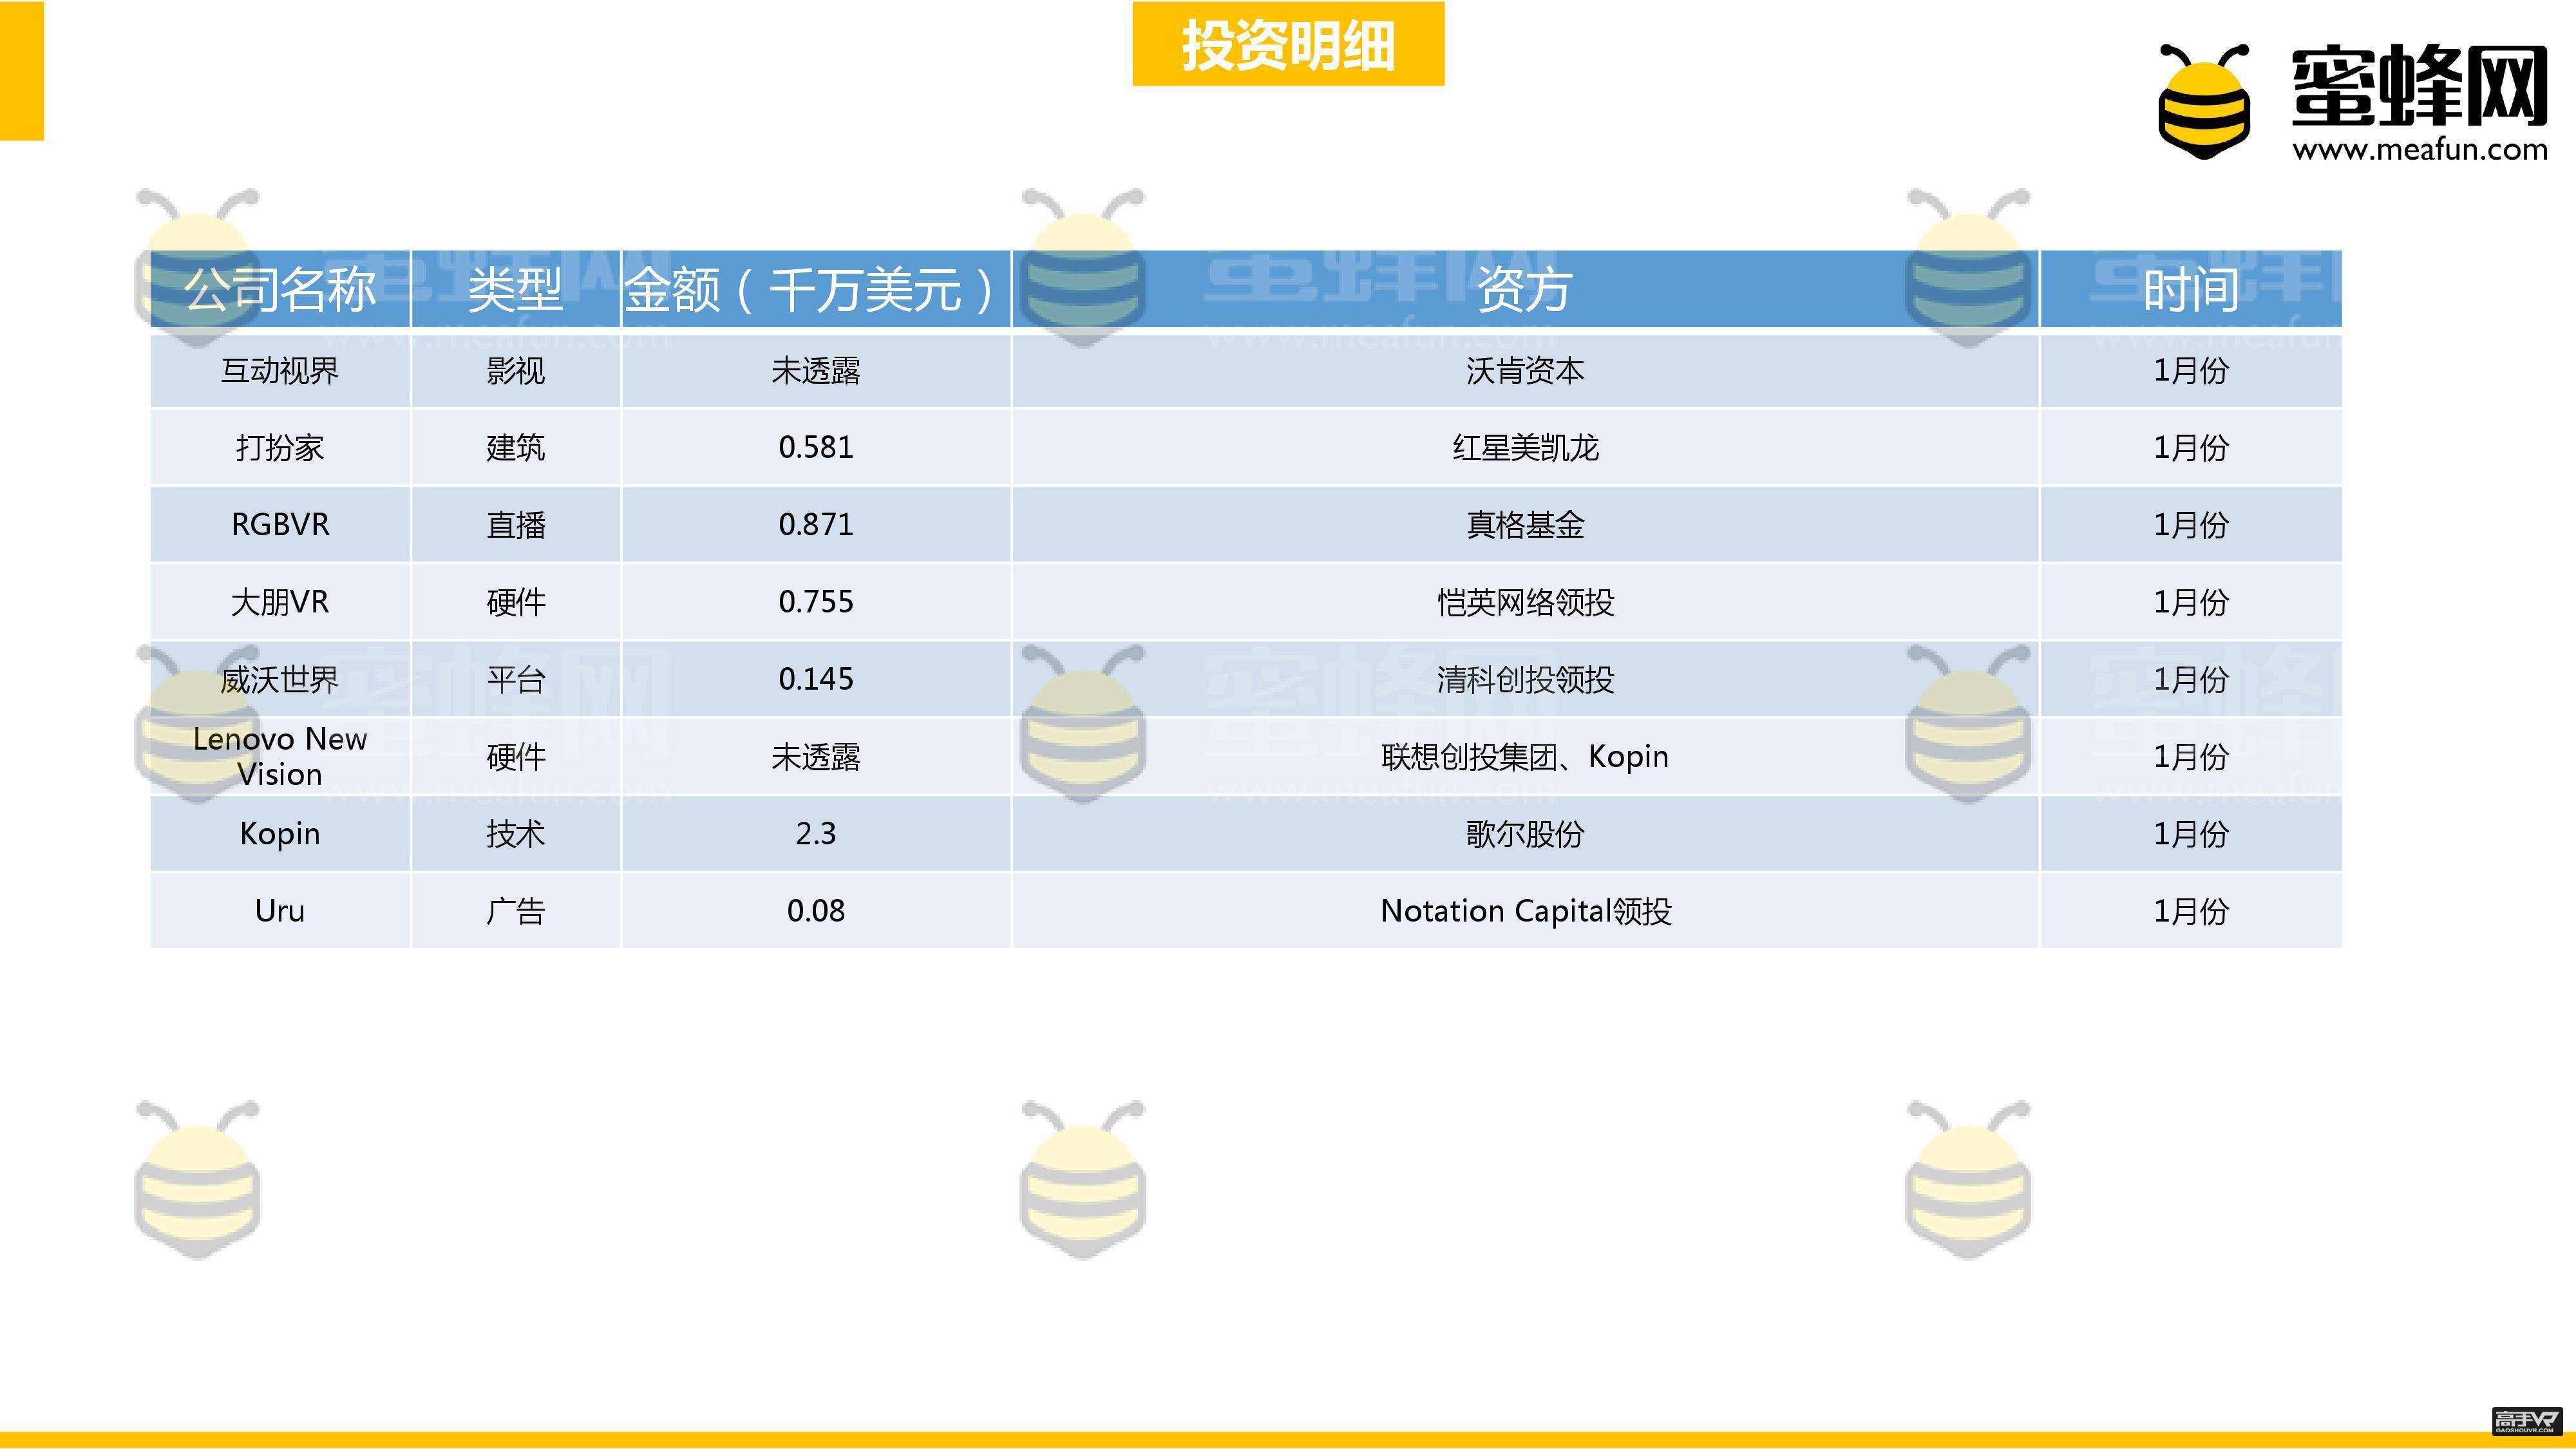
Task: Click the Notation Capital领投 investor cell
Action: click(1525, 911)
